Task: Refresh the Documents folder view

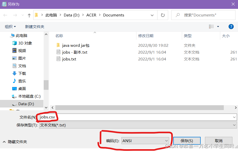Action: click(163, 15)
